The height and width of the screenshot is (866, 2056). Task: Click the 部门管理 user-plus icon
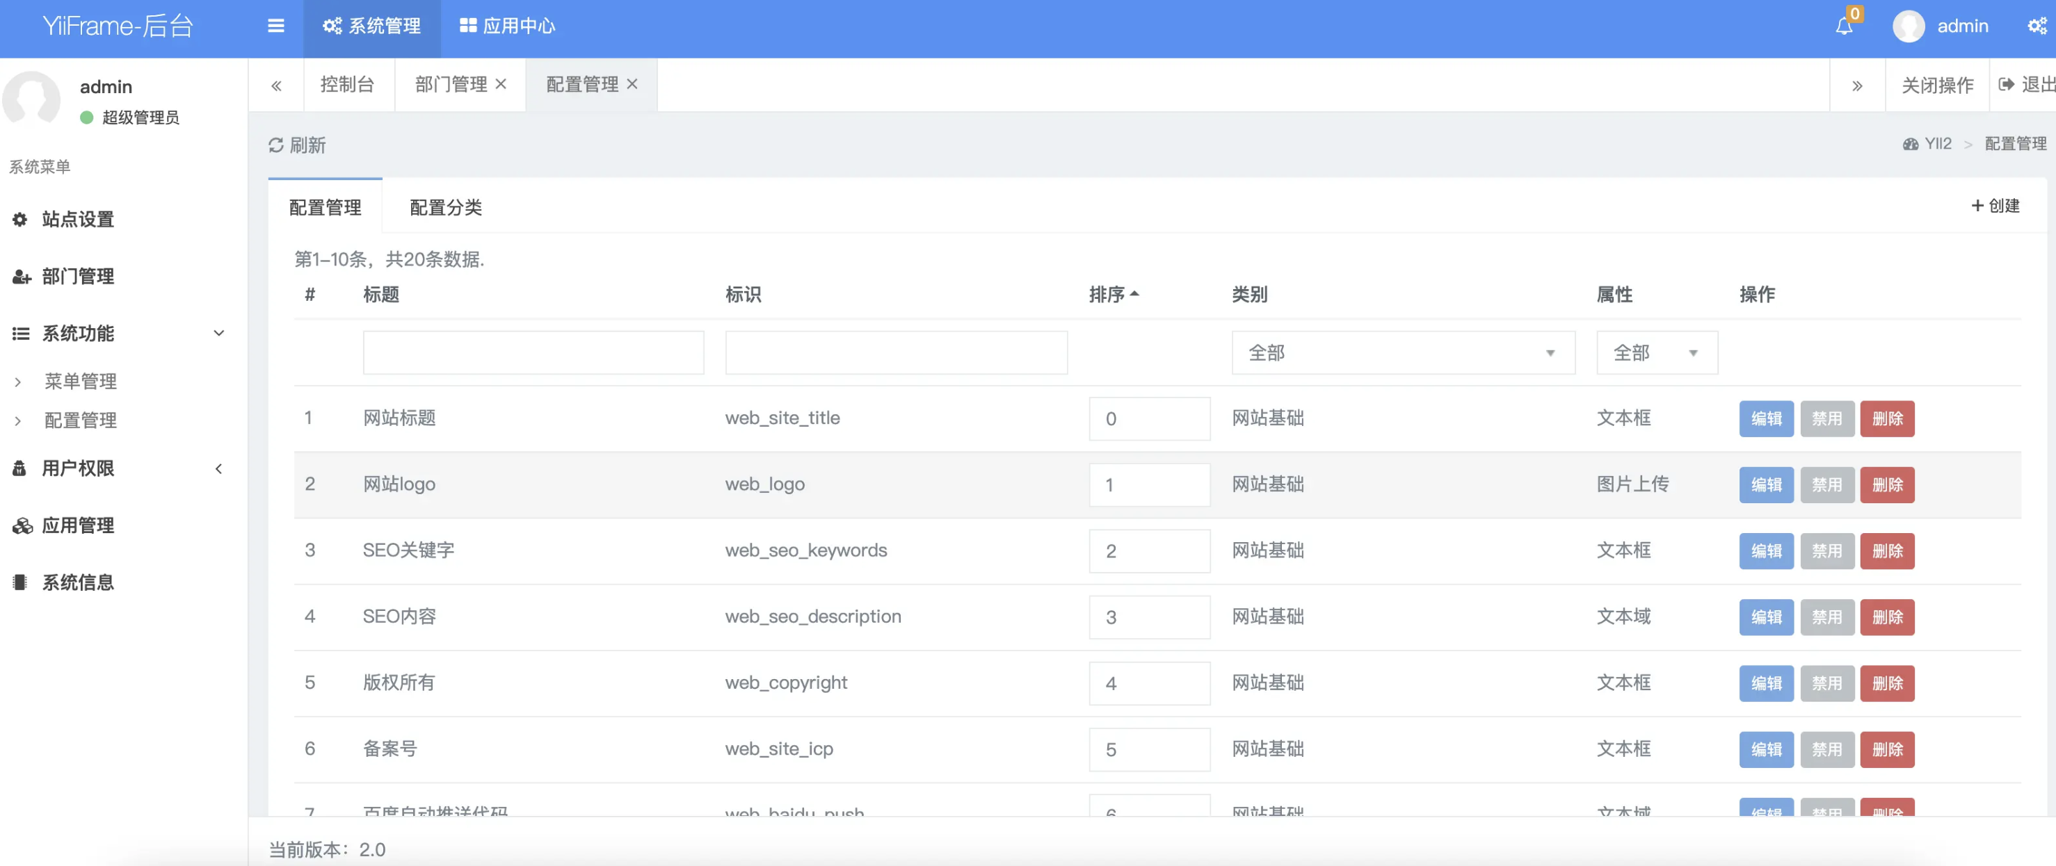[22, 277]
